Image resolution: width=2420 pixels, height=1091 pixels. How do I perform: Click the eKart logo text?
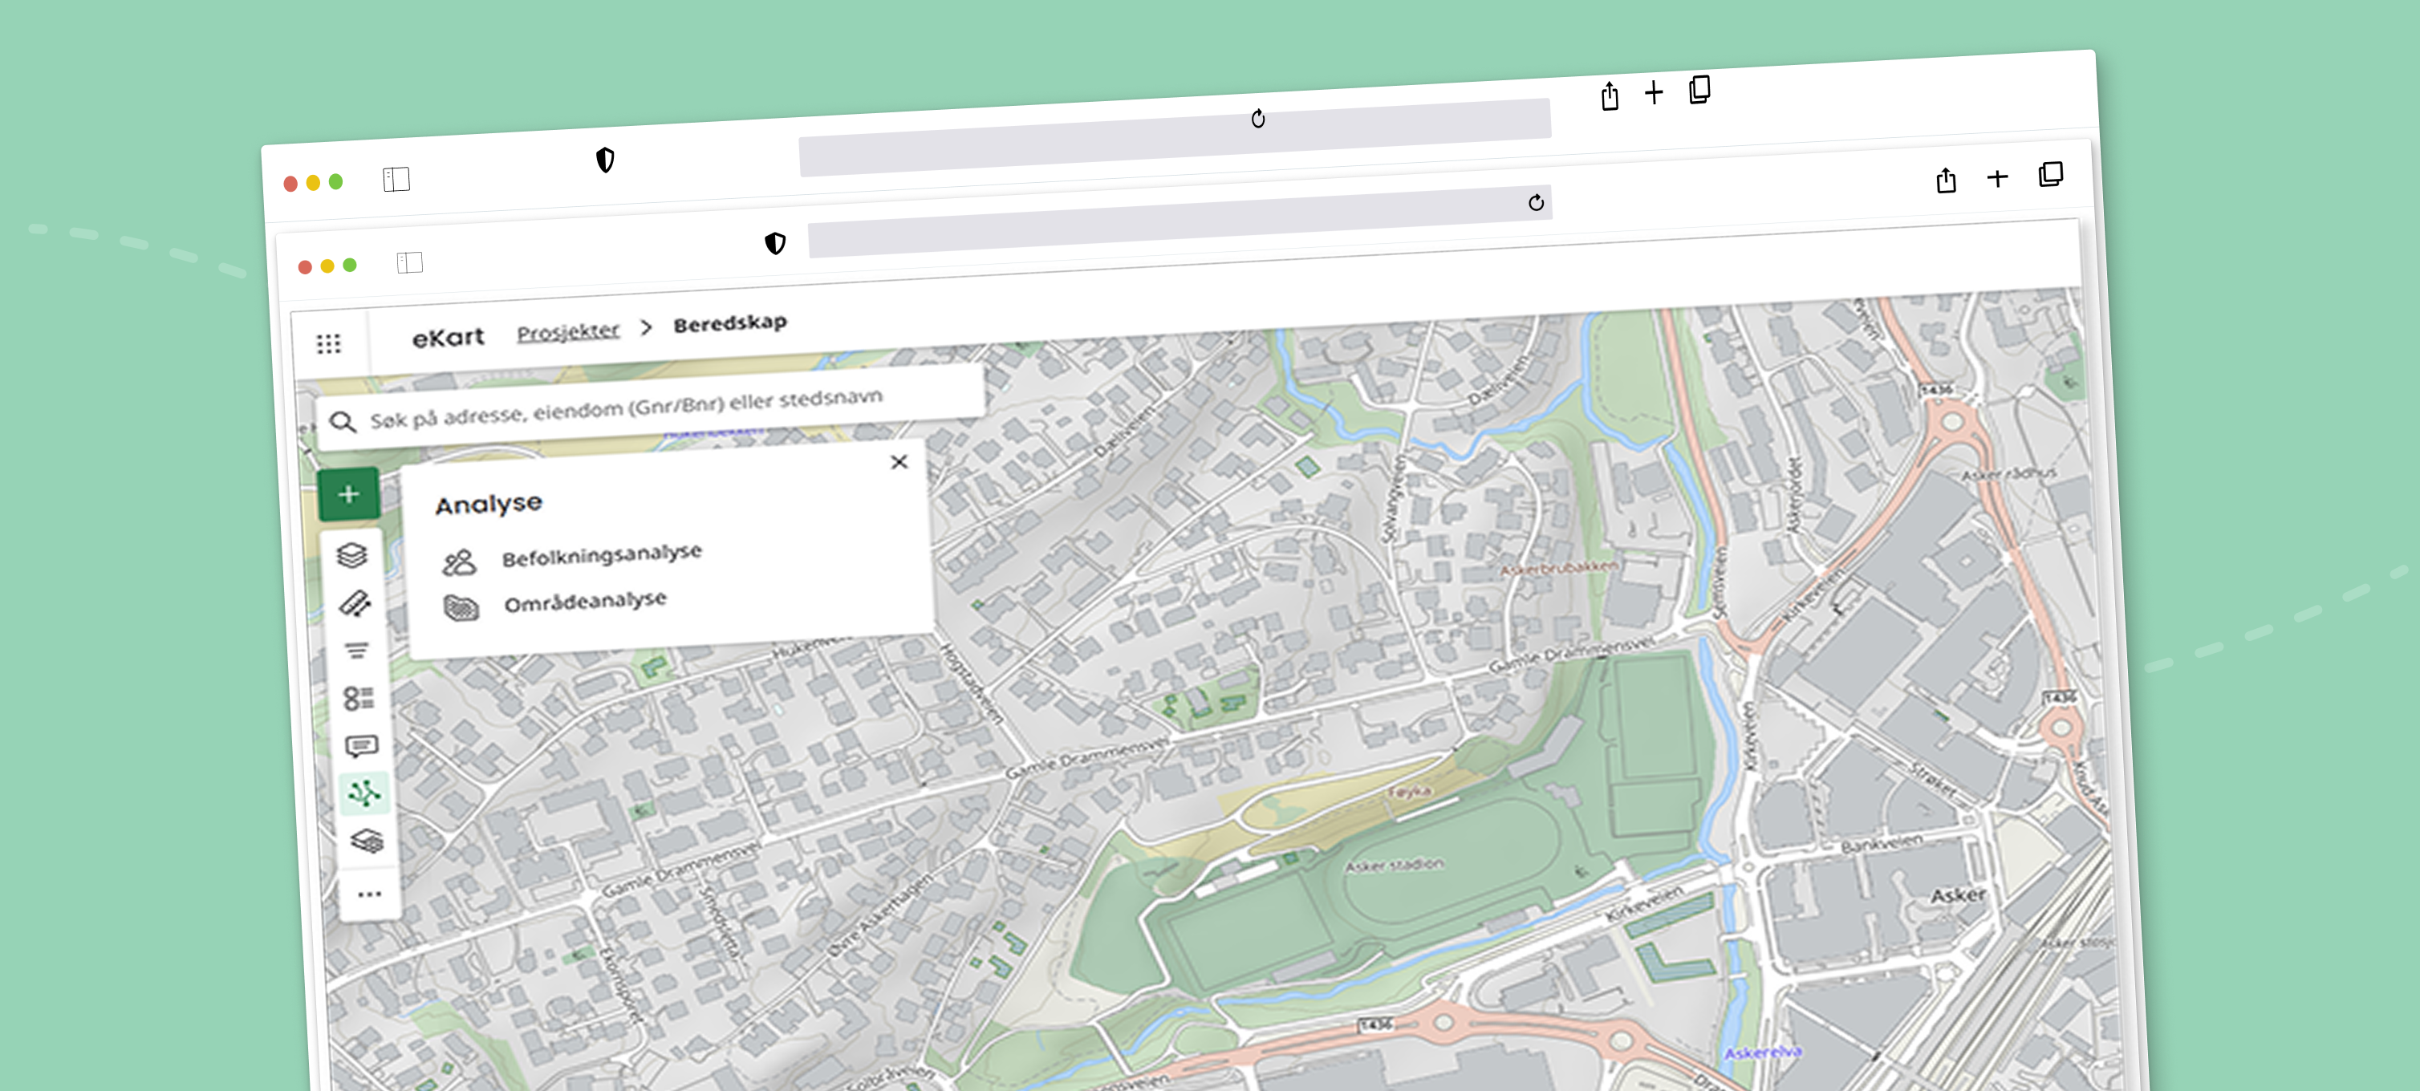tap(448, 337)
